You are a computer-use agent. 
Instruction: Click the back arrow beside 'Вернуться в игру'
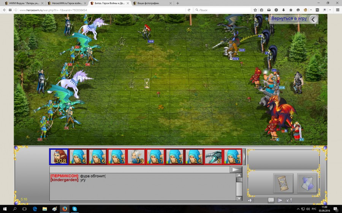tap(313, 19)
